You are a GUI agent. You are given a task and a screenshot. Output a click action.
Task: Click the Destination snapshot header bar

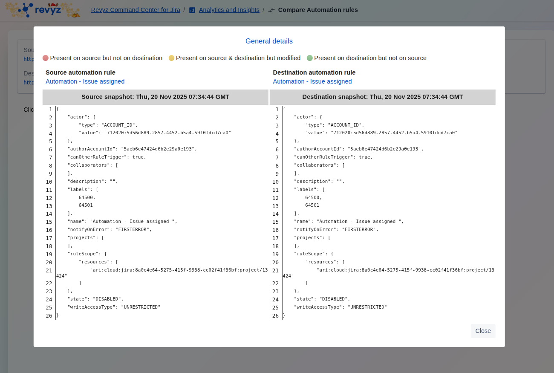[x=382, y=97]
